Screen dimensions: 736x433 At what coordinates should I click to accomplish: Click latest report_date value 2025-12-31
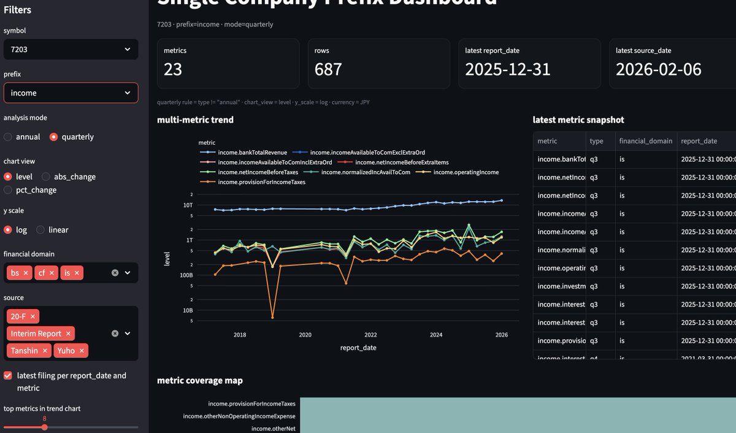[508, 69]
